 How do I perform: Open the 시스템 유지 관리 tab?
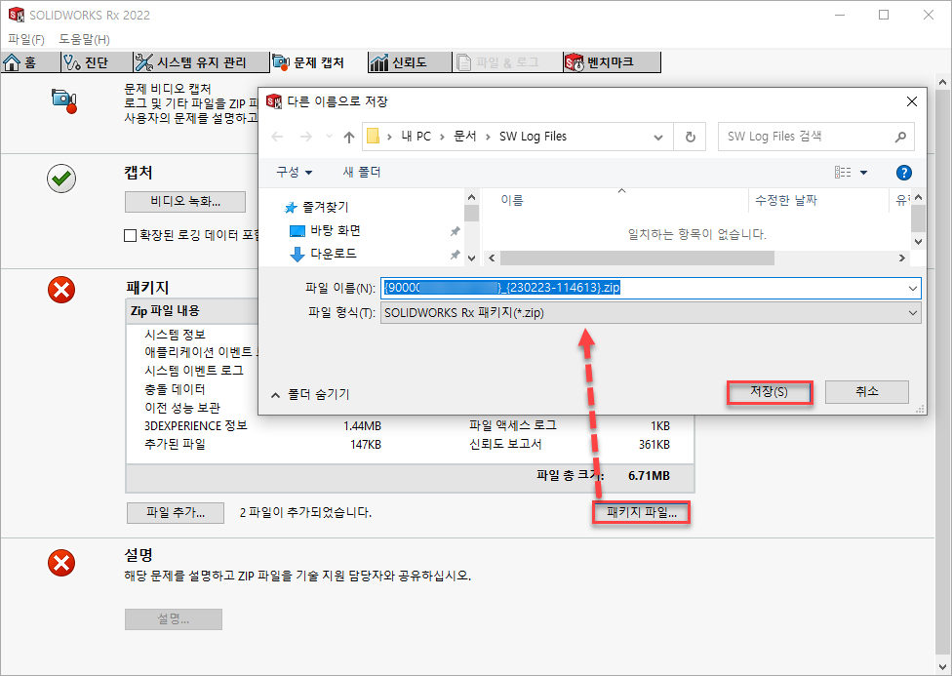(x=201, y=62)
